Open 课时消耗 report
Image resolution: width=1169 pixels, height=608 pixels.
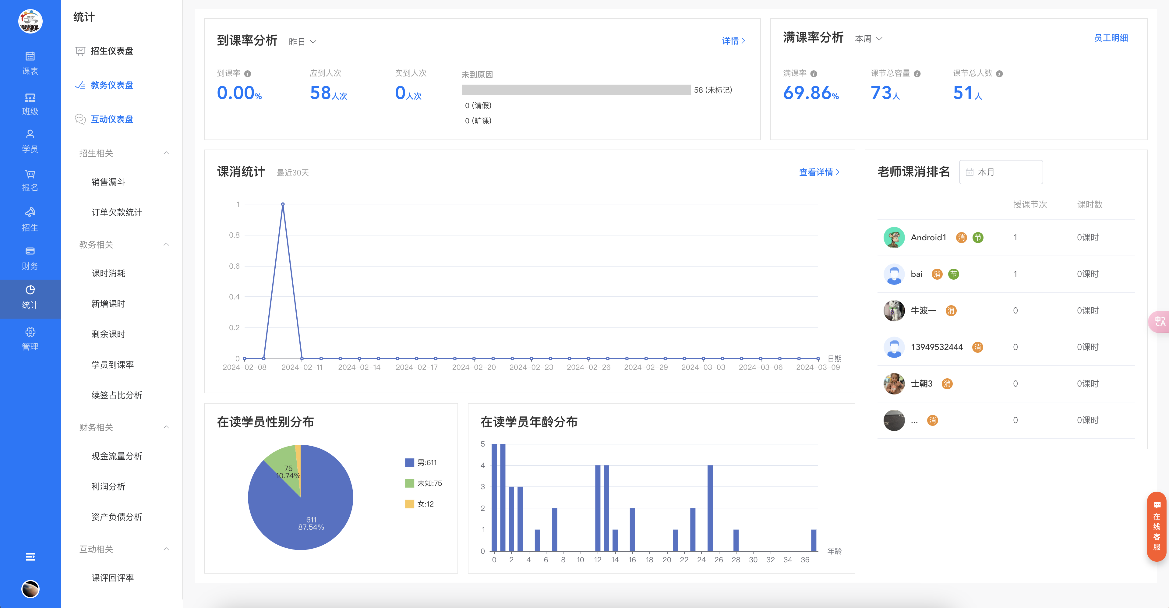(108, 273)
